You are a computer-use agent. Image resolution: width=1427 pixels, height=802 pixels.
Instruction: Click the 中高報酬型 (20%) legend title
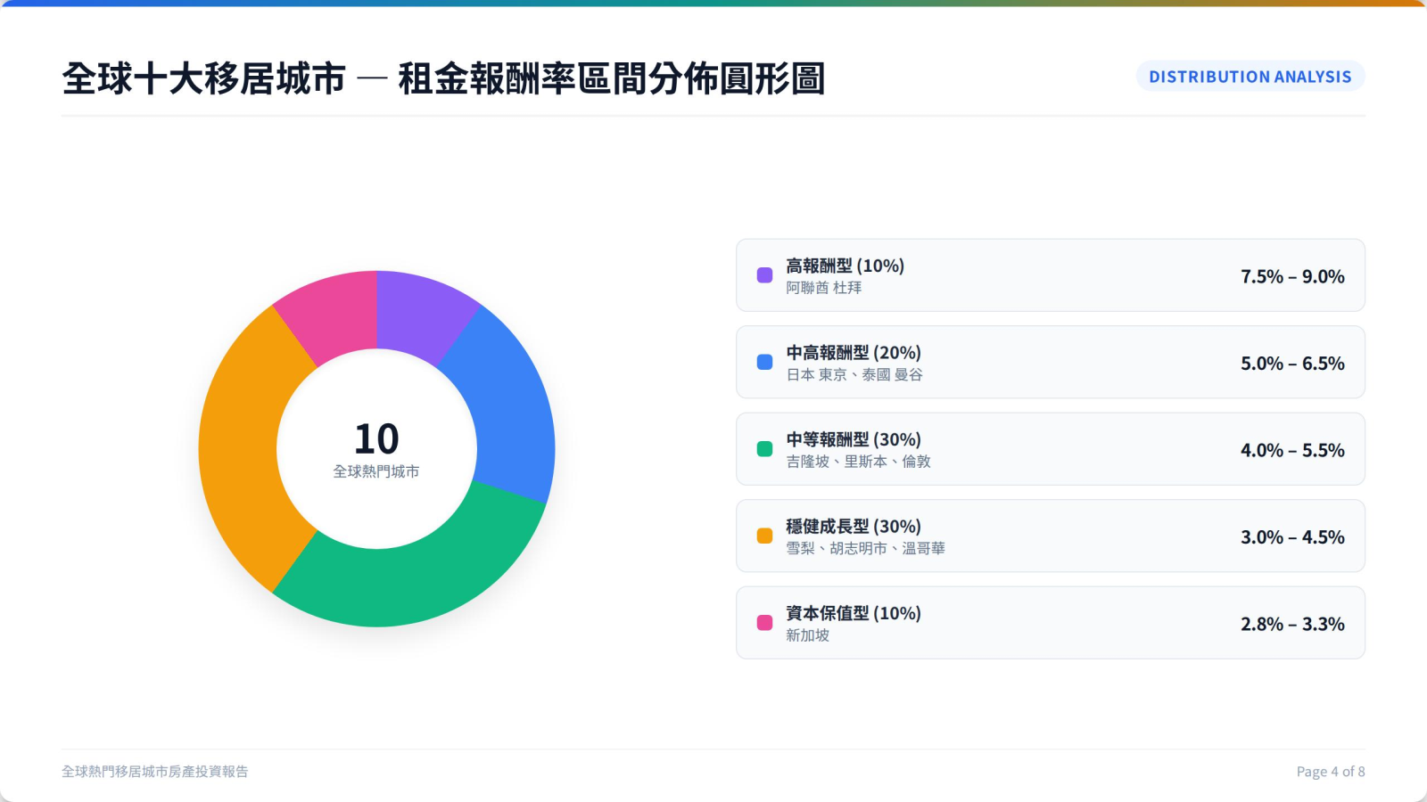854,353
